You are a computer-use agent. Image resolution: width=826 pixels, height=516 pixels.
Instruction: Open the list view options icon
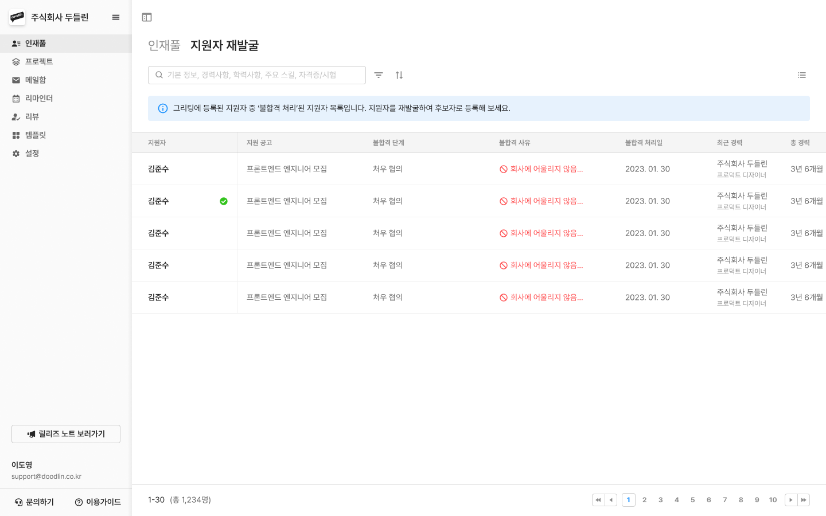click(x=802, y=75)
